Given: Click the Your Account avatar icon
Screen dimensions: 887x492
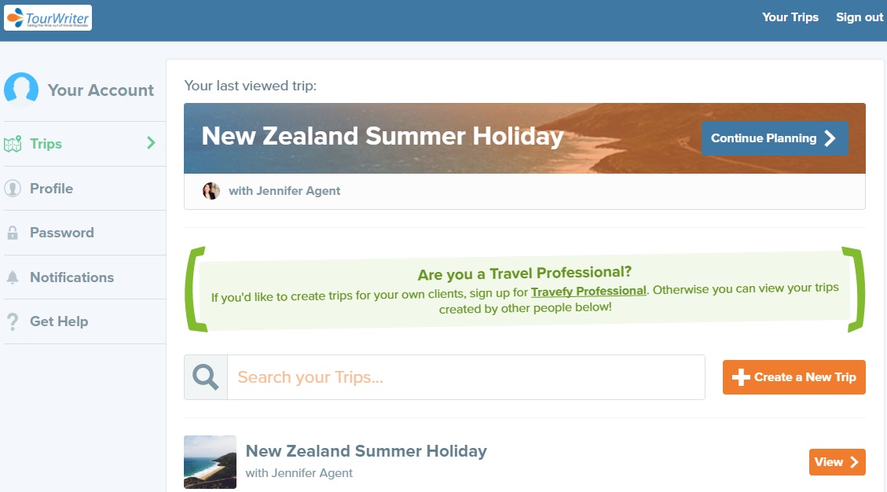Looking at the screenshot, I should point(21,89).
